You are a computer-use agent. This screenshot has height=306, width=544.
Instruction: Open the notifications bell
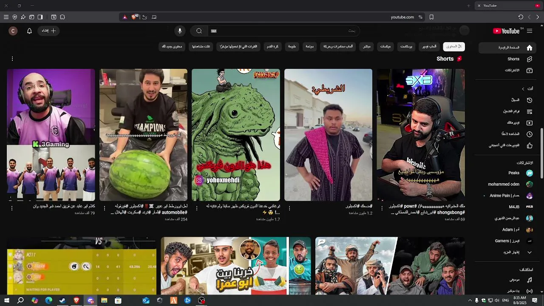coord(29,31)
